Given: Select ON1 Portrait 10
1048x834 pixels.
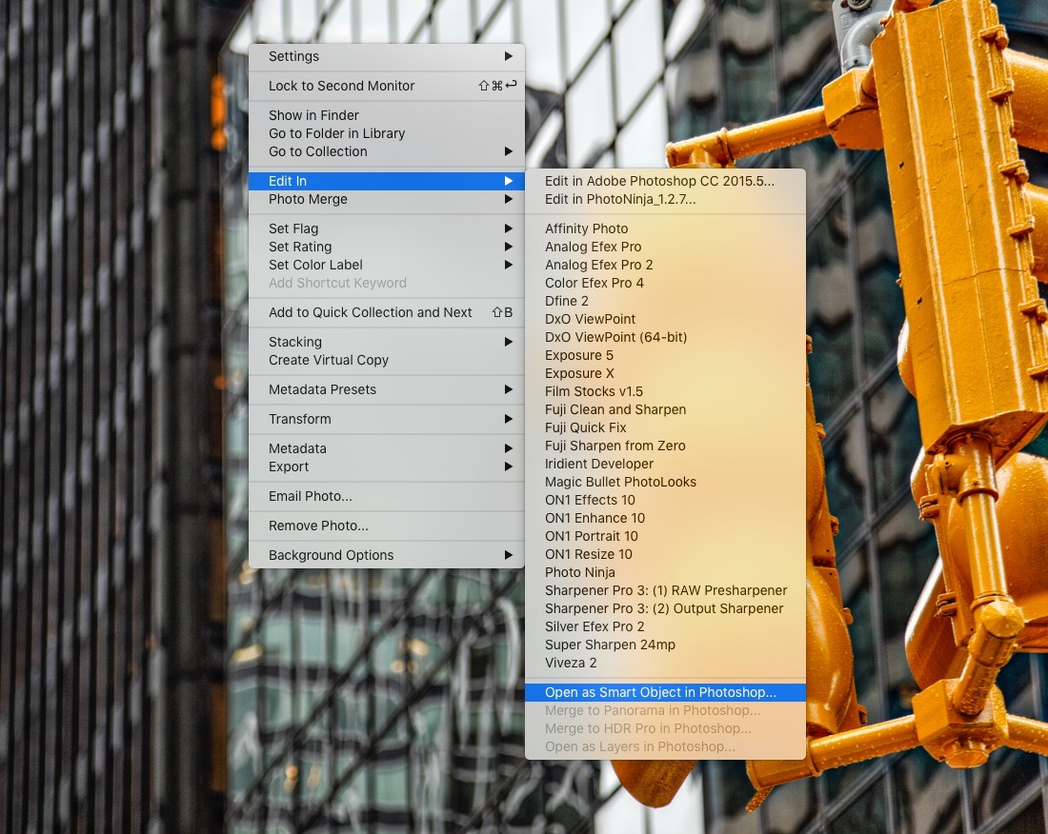Looking at the screenshot, I should point(665,535).
